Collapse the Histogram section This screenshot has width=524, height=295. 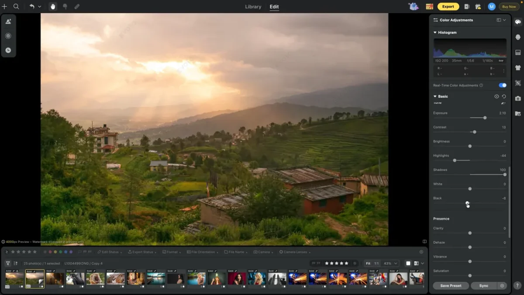[435, 33]
